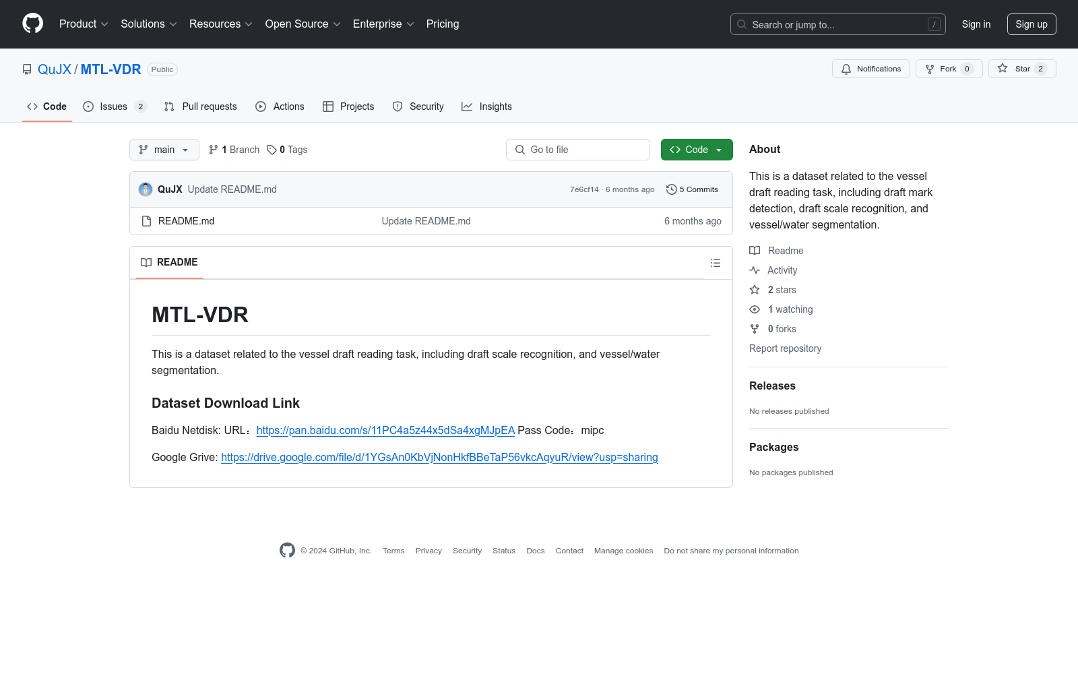Click the star icon beside 2 stars
The image size is (1078, 674).
coord(755,290)
